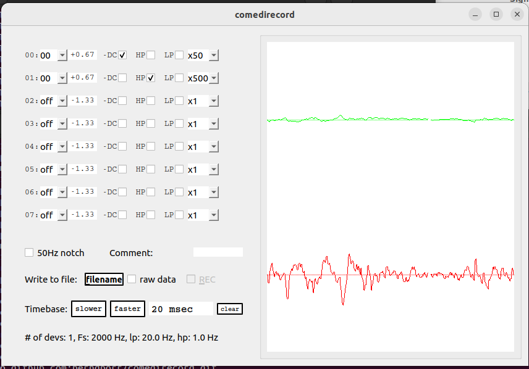Check LP for channel 07
The image size is (529, 369).
tap(179, 215)
